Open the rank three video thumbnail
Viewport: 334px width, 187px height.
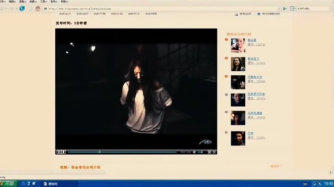[x=238, y=82]
